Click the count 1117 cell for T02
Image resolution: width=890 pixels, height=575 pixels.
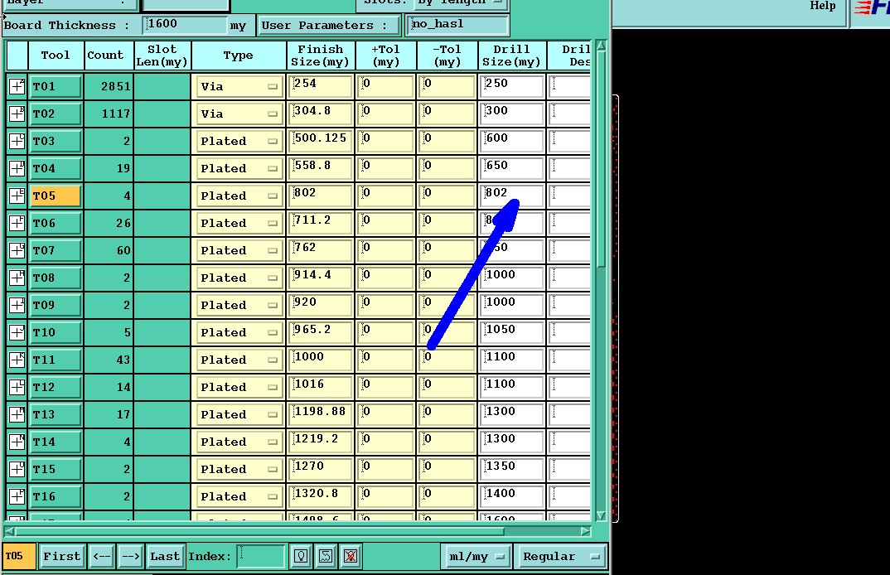[x=109, y=114]
